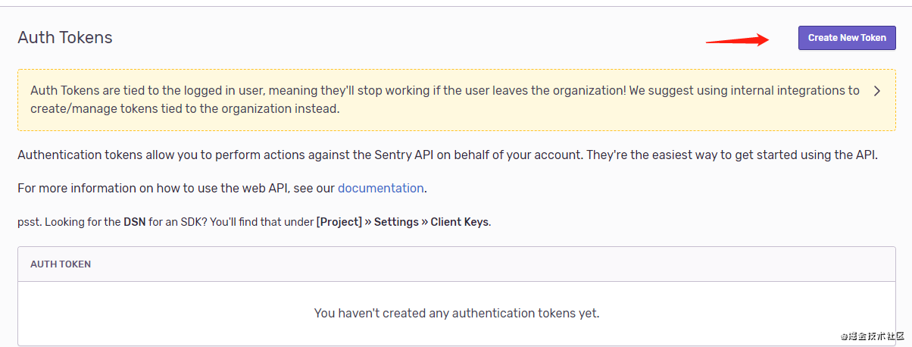Click the bold DSN text
Image resolution: width=912 pixels, height=347 pixels.
pos(134,223)
